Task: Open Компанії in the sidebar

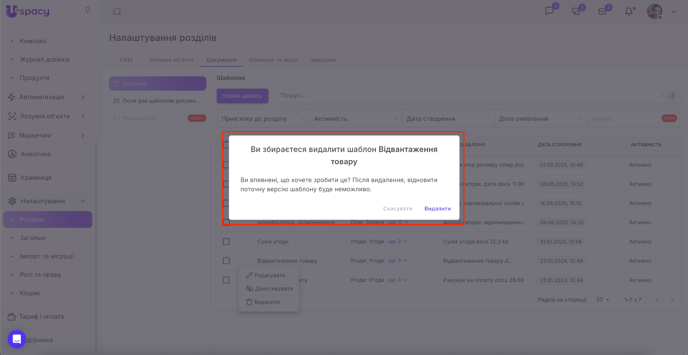Action: click(x=33, y=41)
